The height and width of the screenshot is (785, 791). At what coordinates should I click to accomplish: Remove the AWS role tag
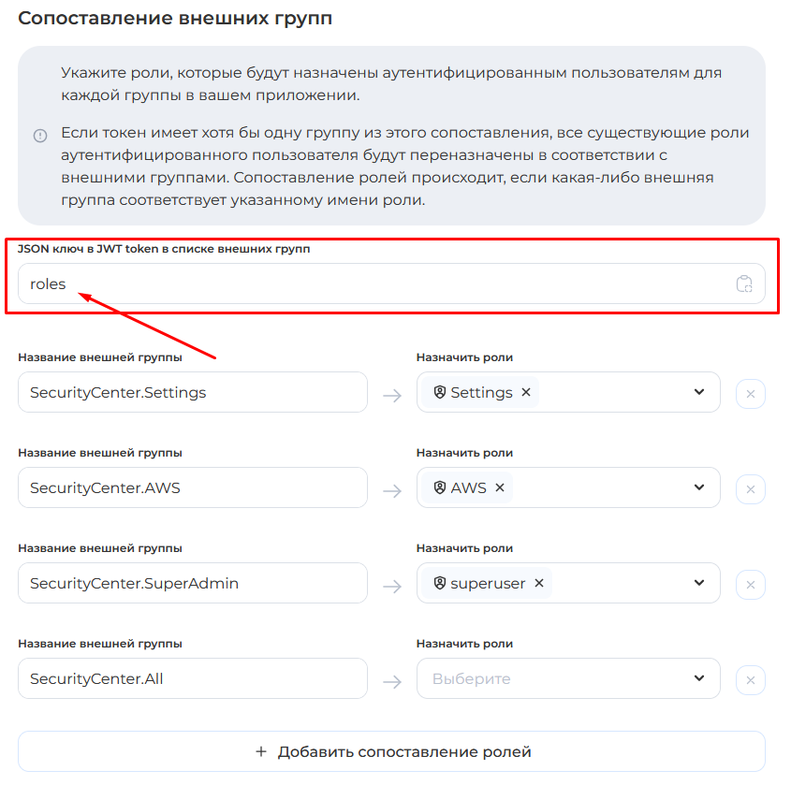500,488
